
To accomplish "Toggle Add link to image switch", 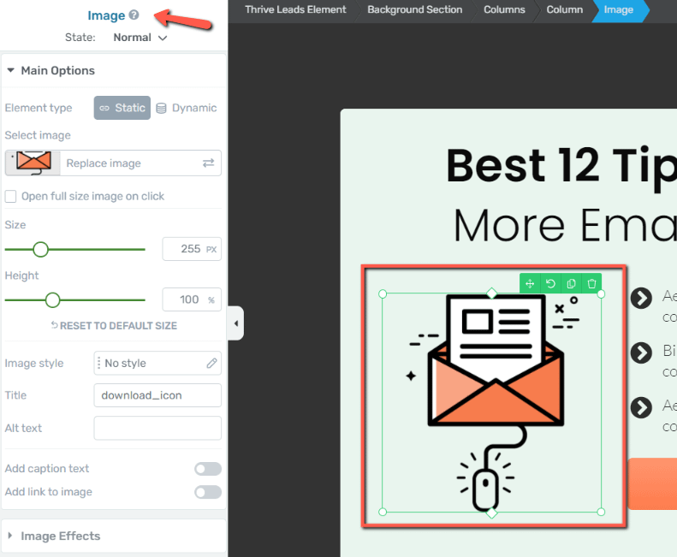I will tap(208, 492).
